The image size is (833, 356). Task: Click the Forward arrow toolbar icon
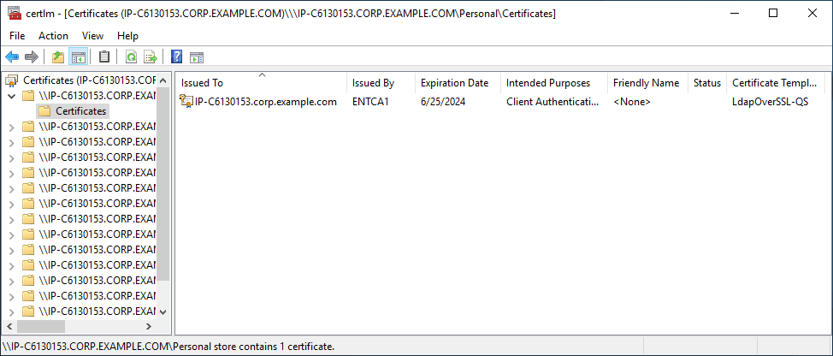click(x=32, y=56)
